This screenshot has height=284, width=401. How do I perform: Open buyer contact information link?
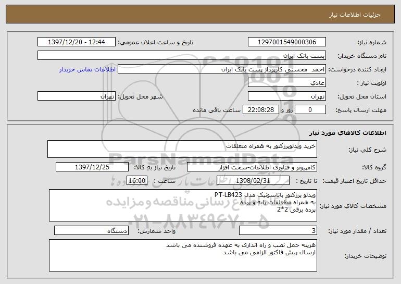(x=87, y=69)
